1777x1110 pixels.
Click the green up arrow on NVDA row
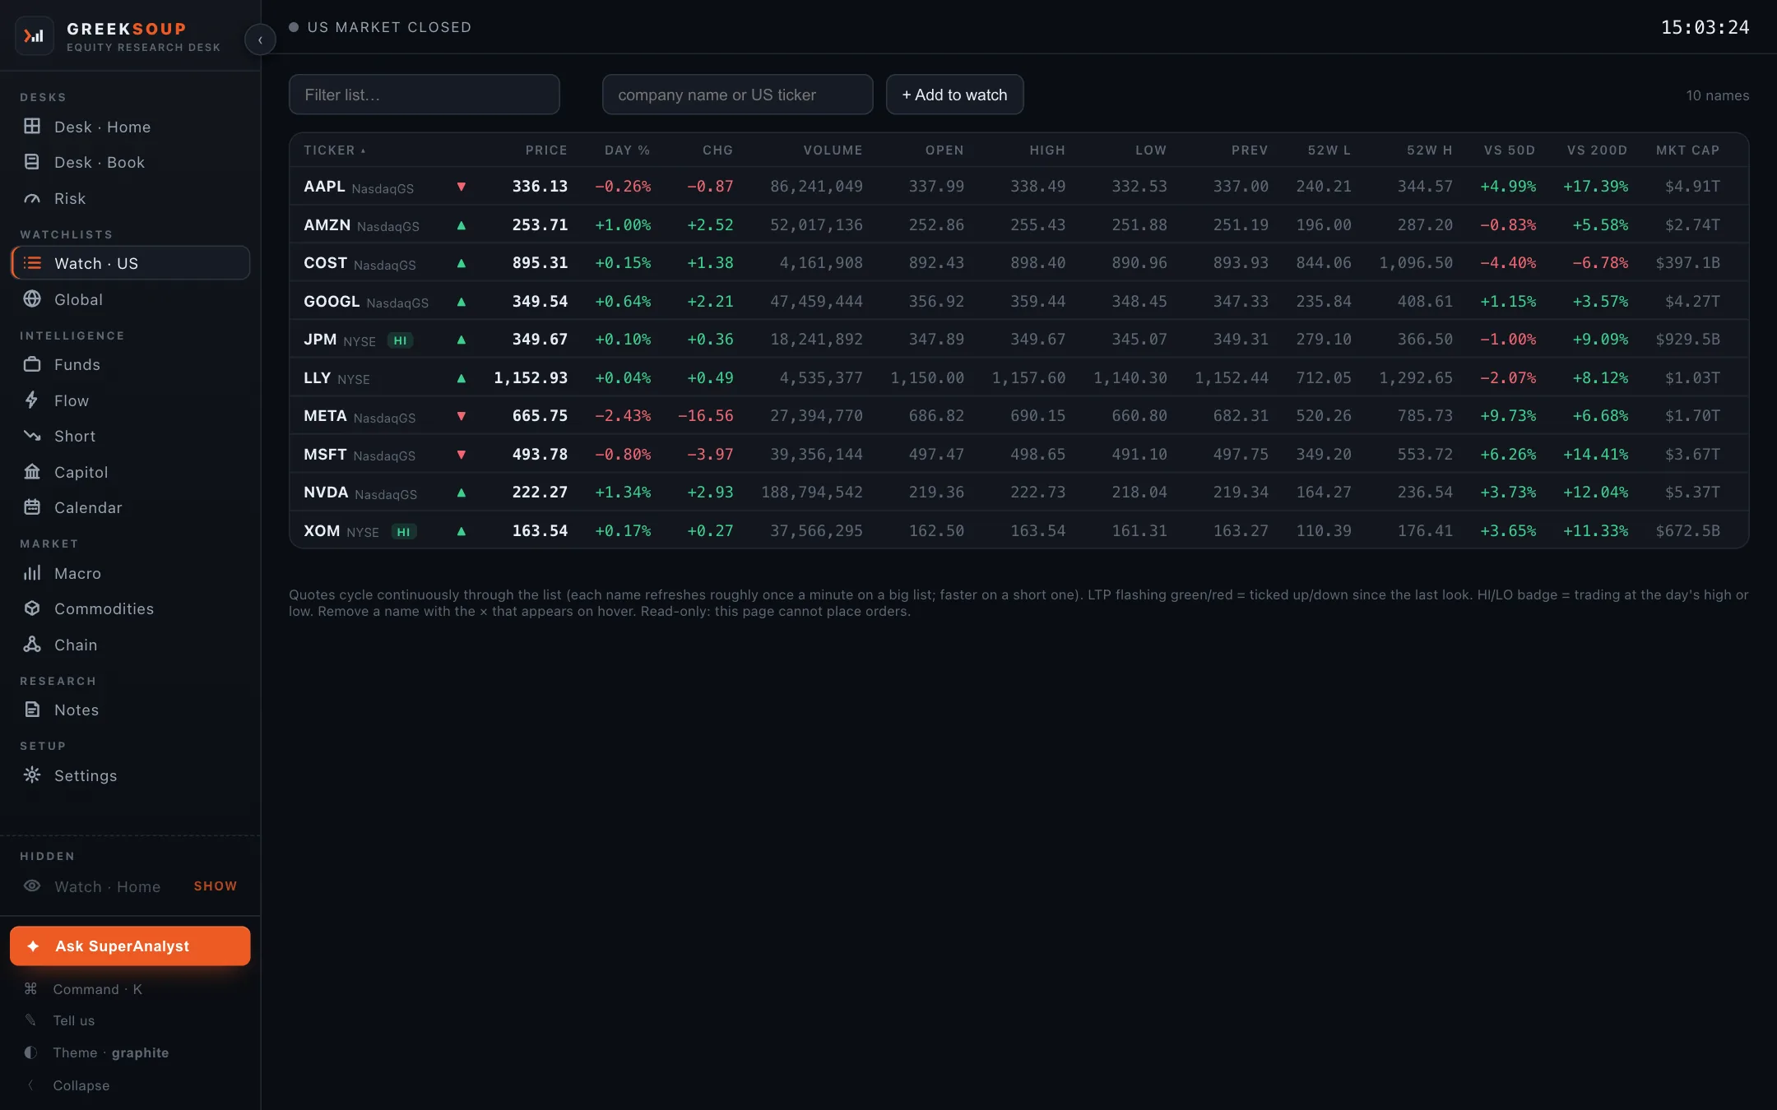[x=462, y=493]
